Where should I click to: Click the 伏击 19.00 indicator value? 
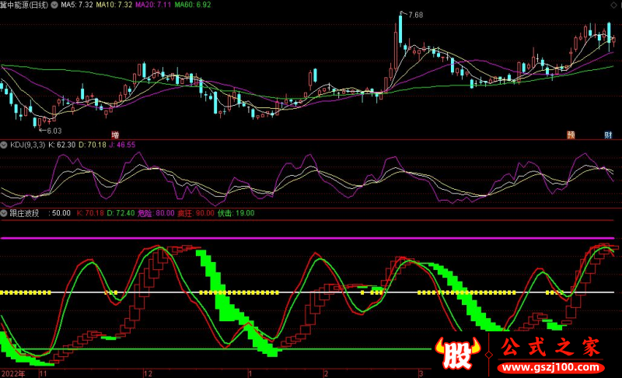(236, 212)
